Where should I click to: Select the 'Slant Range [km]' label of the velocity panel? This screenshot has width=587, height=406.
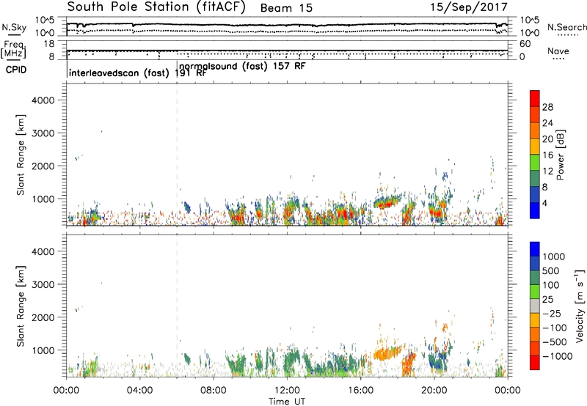(x=21, y=306)
